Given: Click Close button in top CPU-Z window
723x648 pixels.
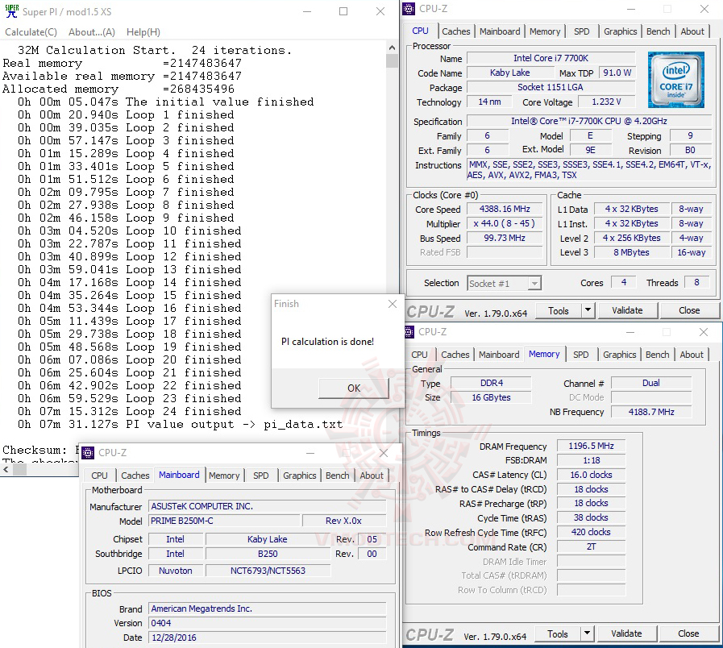Looking at the screenshot, I should 689,310.
